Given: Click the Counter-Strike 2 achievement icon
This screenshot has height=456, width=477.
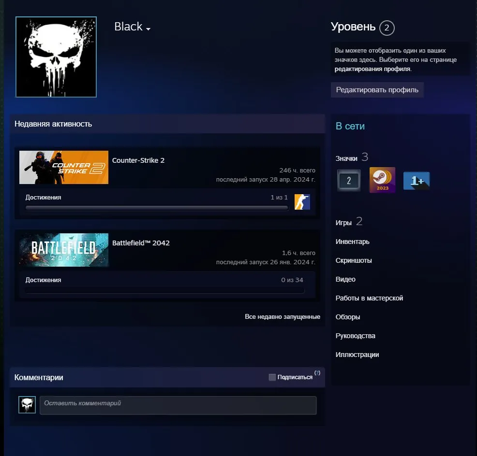Looking at the screenshot, I should point(302,202).
